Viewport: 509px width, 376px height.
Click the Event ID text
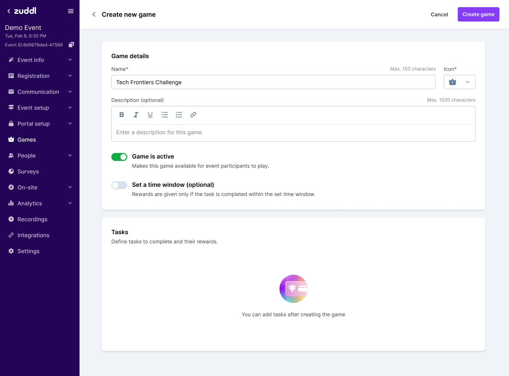click(x=34, y=45)
